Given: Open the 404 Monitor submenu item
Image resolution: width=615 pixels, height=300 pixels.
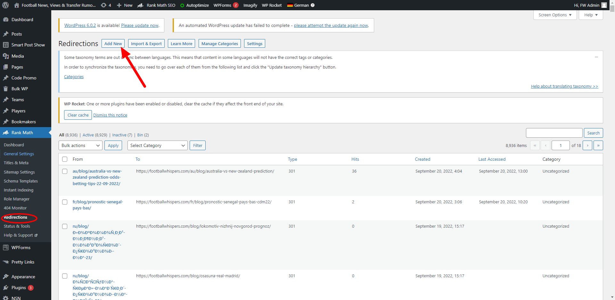Looking at the screenshot, I should pyautogui.click(x=15, y=208).
